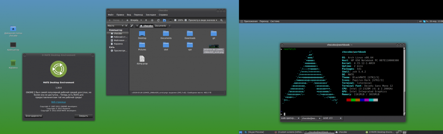The width and height of the screenshot is (443, 134).
Task: Open the skel folder icon
Action: (166, 45)
